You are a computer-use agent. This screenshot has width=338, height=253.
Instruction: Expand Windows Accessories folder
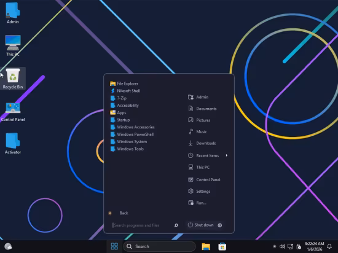pyautogui.click(x=132, y=127)
